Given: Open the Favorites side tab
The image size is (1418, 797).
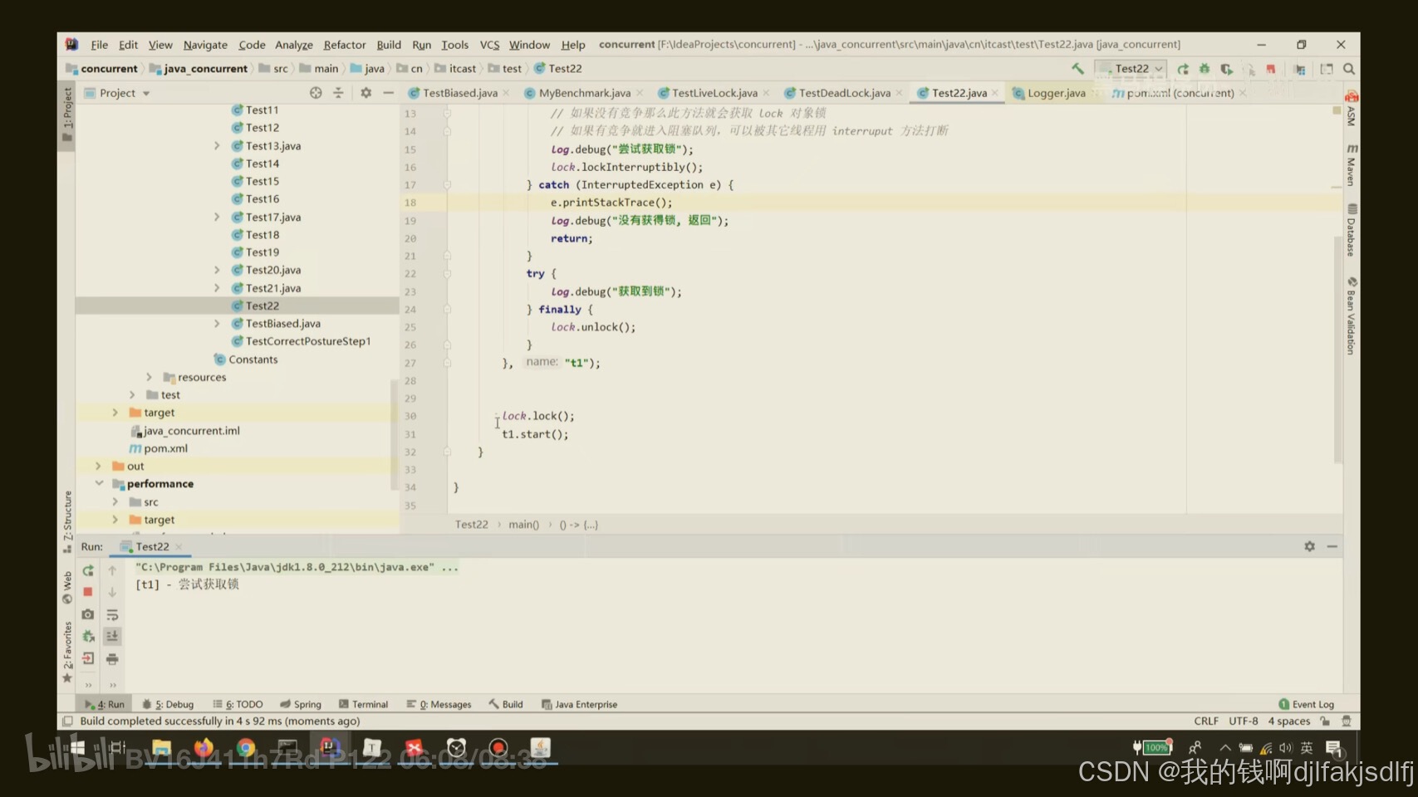Looking at the screenshot, I should pyautogui.click(x=67, y=652).
